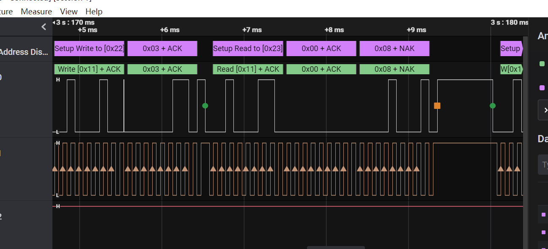
Task: Click the horizontal scrollbar handle at bottom
Action: click(336, 247)
